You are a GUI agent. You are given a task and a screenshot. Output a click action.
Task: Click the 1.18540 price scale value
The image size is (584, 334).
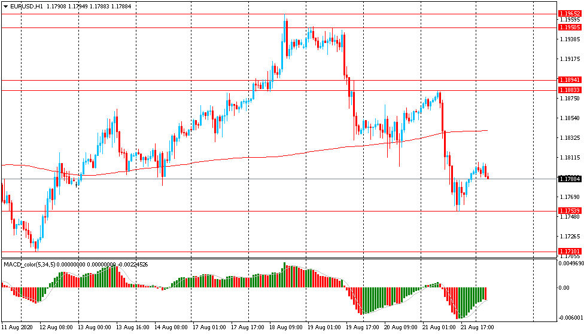pos(570,118)
